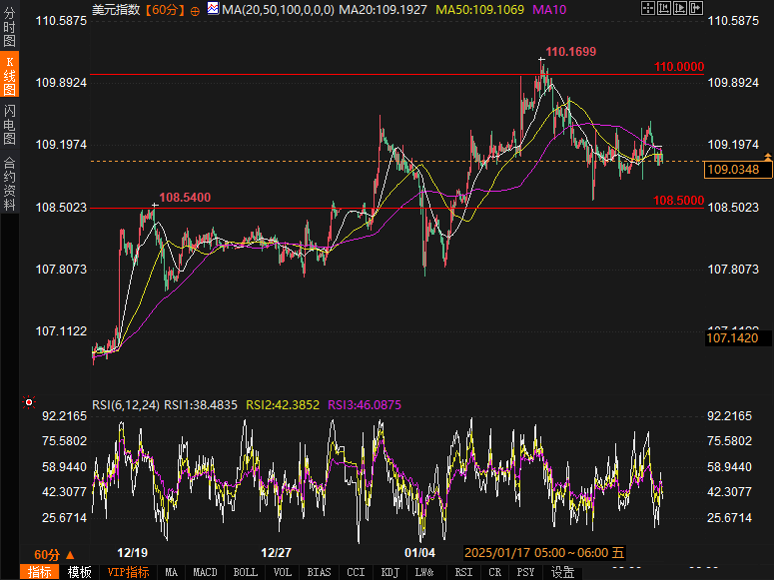Select the 指标 bottom tab

tap(40, 572)
